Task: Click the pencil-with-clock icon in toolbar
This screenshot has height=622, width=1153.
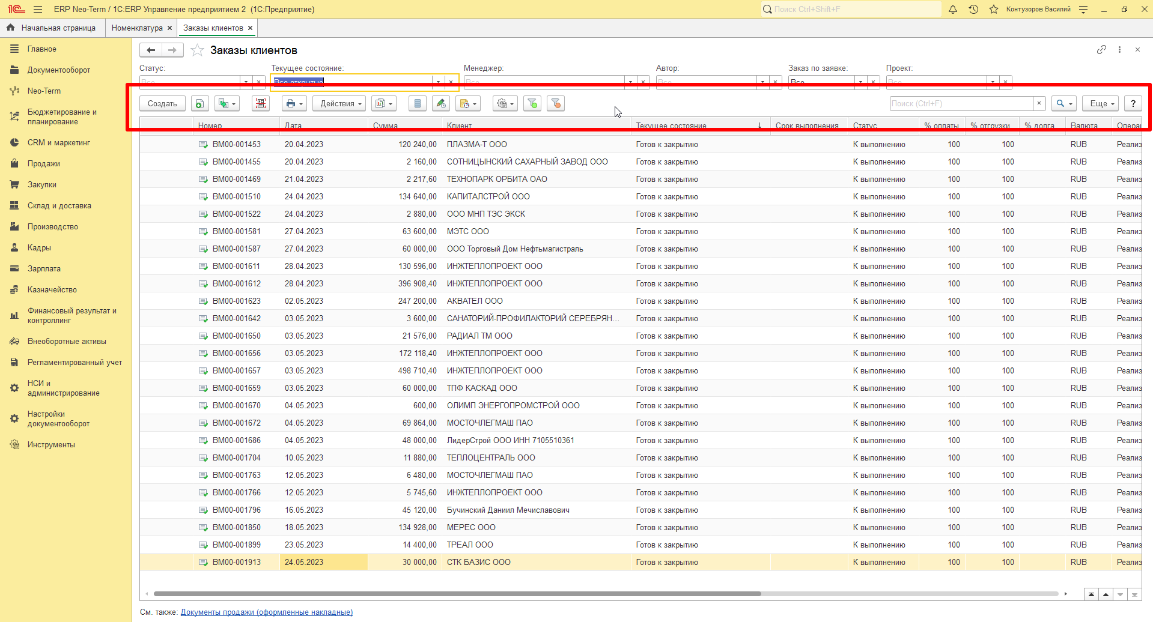Action: point(441,104)
